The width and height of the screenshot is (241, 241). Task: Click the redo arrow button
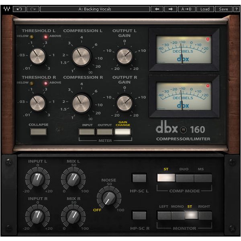click(33, 9)
